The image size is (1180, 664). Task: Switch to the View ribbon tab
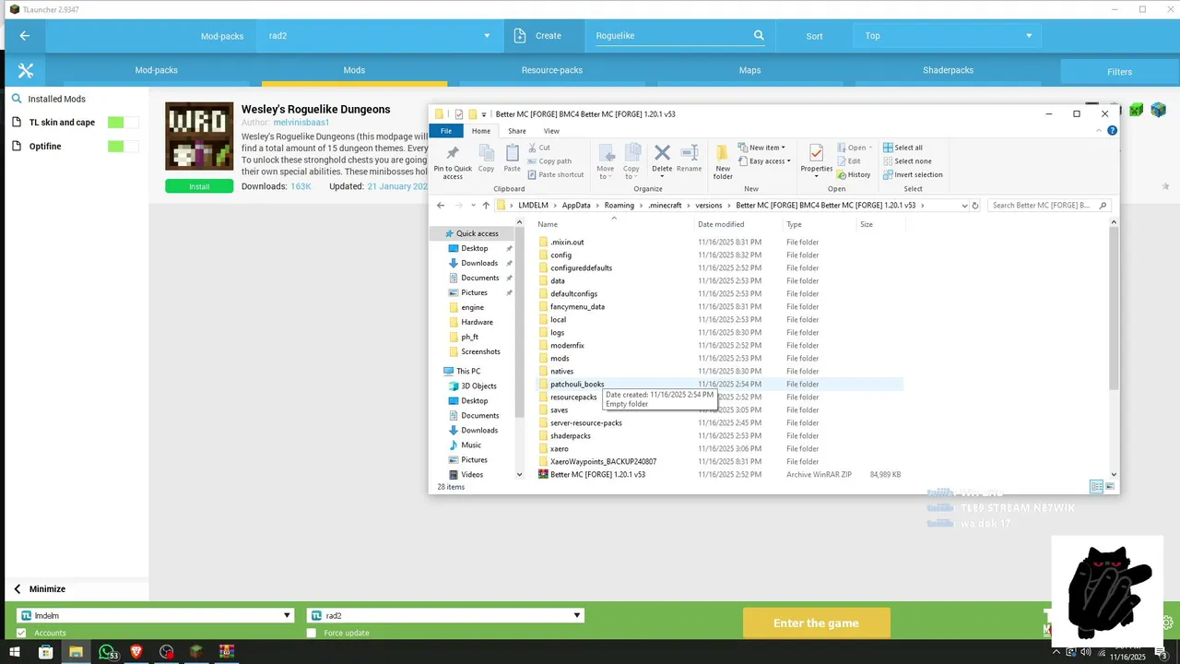(551, 131)
